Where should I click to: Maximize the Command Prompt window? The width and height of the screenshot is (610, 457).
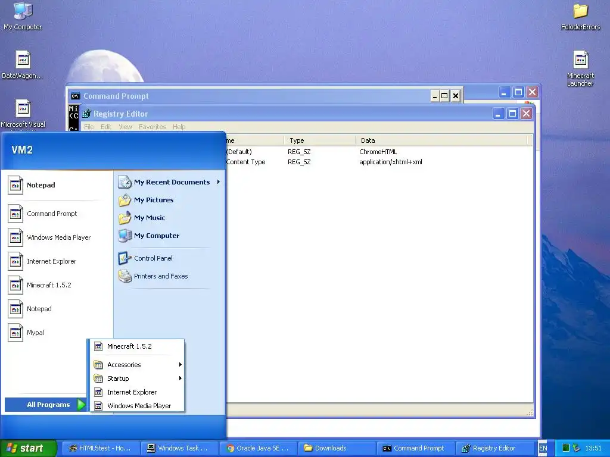[x=444, y=96]
